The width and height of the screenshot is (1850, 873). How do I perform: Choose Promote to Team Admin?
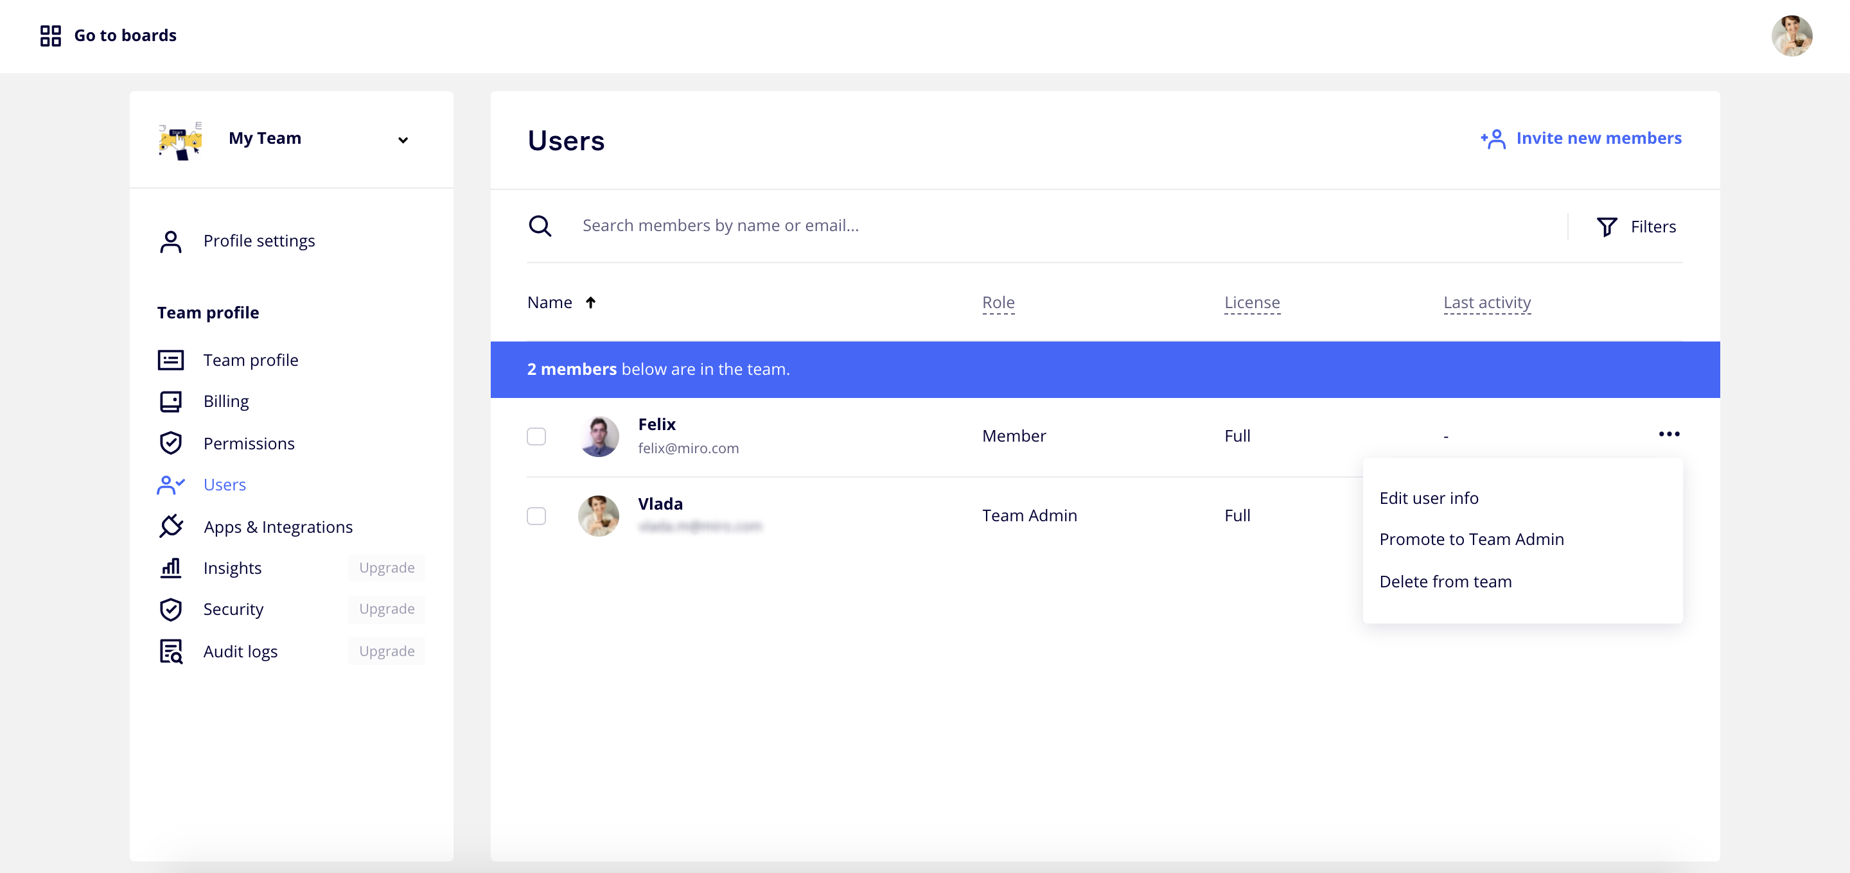pos(1471,539)
